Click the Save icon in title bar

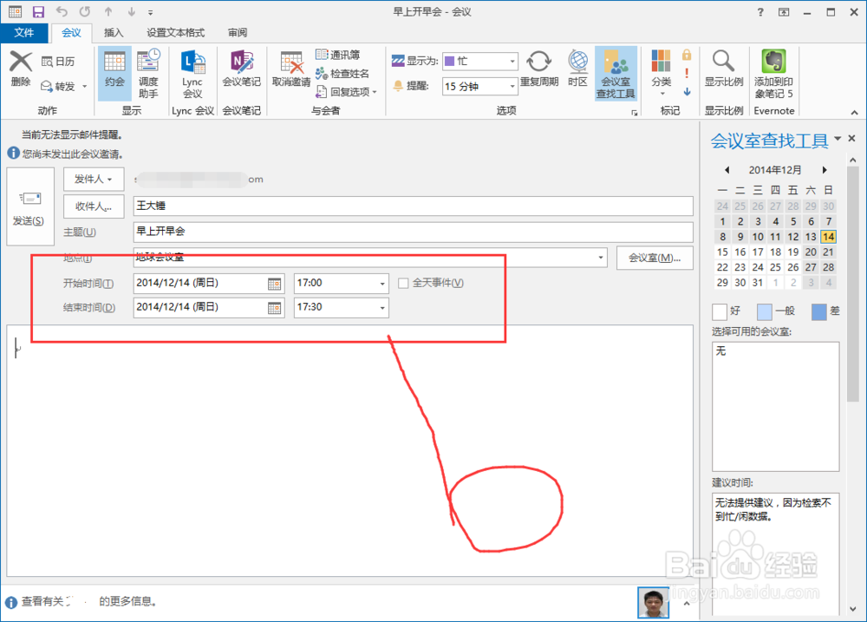[x=38, y=11]
